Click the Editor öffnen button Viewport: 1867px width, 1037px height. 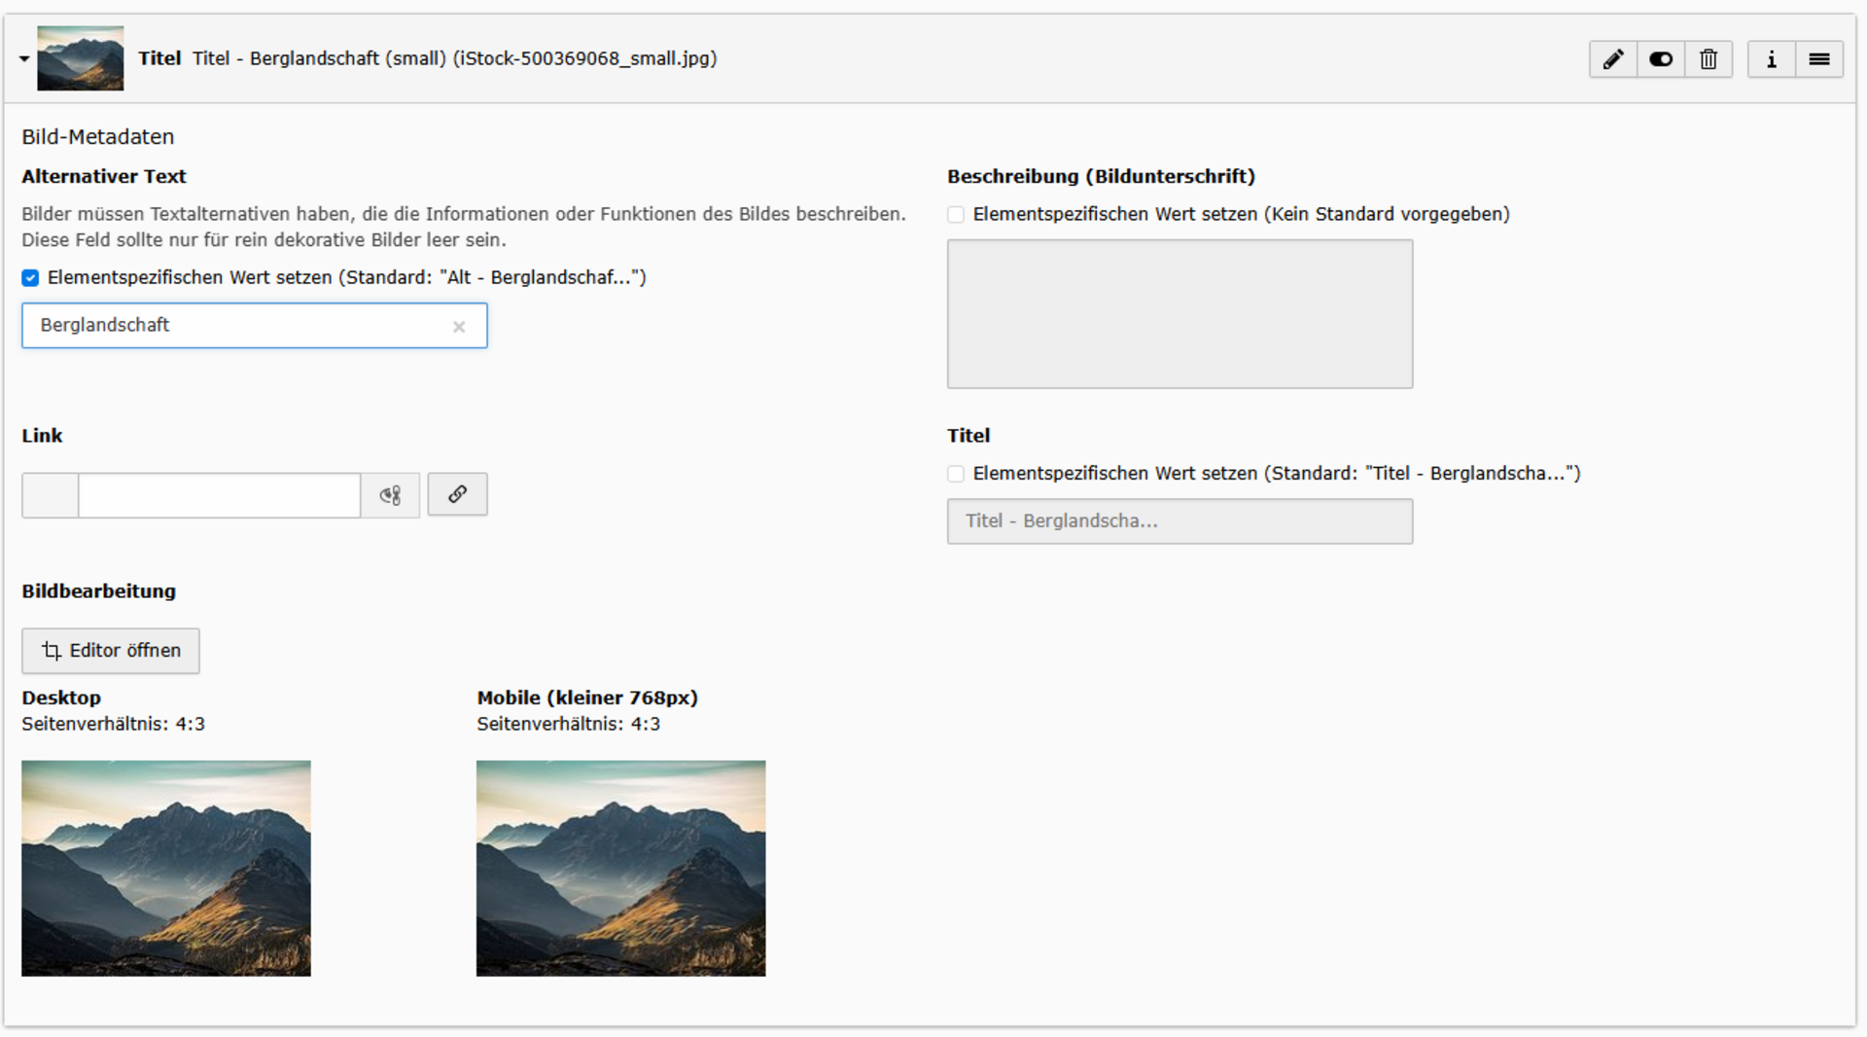pos(111,651)
